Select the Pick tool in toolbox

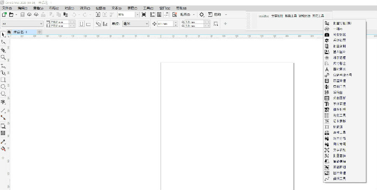pos(3,34)
